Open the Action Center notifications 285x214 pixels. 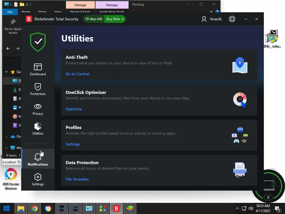click(277, 209)
